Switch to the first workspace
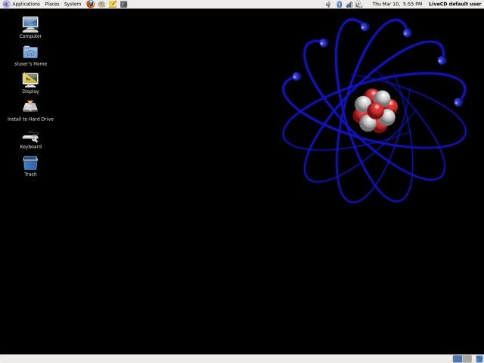 (457, 358)
